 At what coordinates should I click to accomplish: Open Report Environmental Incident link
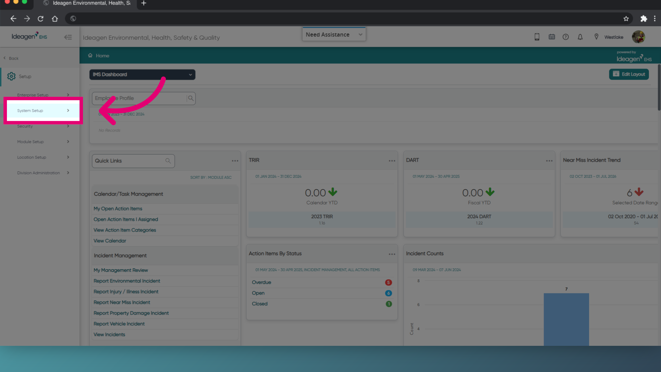pyautogui.click(x=127, y=281)
